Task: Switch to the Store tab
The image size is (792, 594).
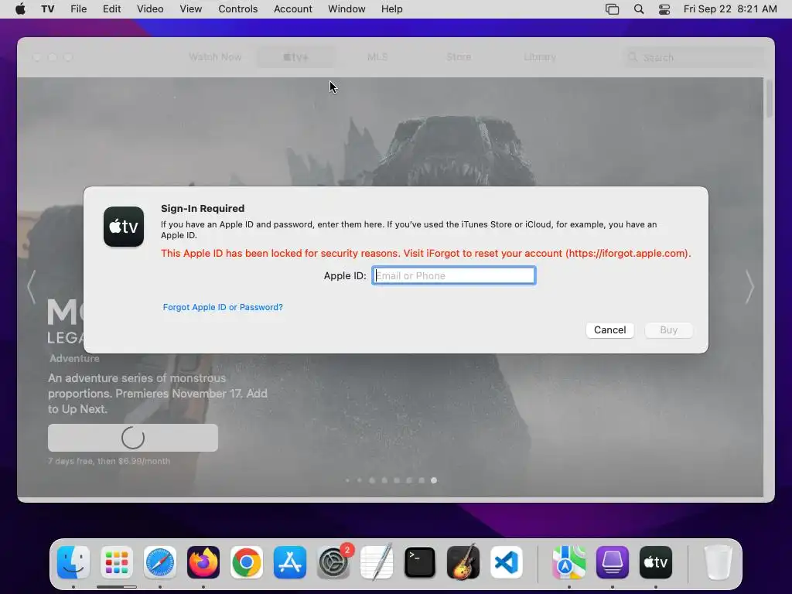Action: (x=459, y=57)
